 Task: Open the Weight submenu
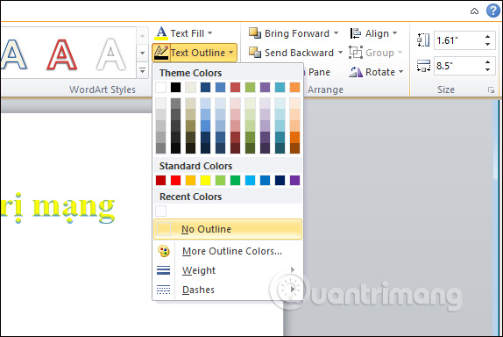228,270
